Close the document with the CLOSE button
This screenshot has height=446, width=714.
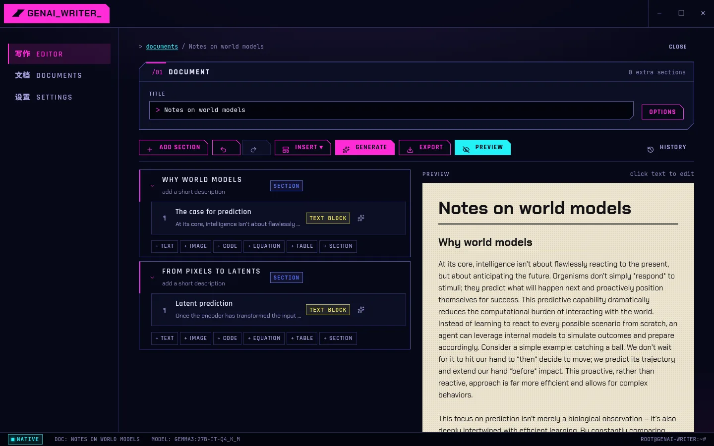tap(678, 47)
